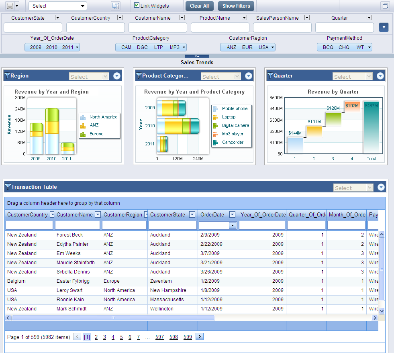Click the Clear All button
Image resolution: width=394 pixels, height=353 pixels.
(199, 6)
